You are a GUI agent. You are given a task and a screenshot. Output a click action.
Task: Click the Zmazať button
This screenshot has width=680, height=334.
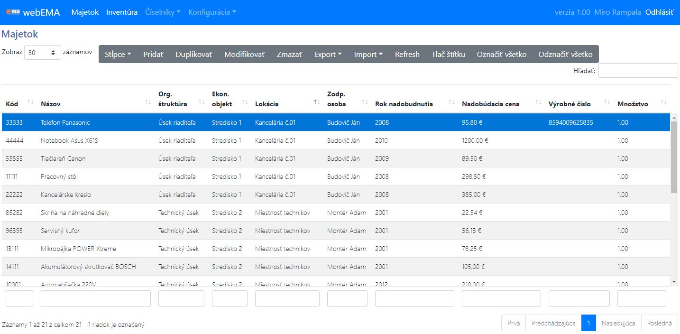tap(289, 54)
